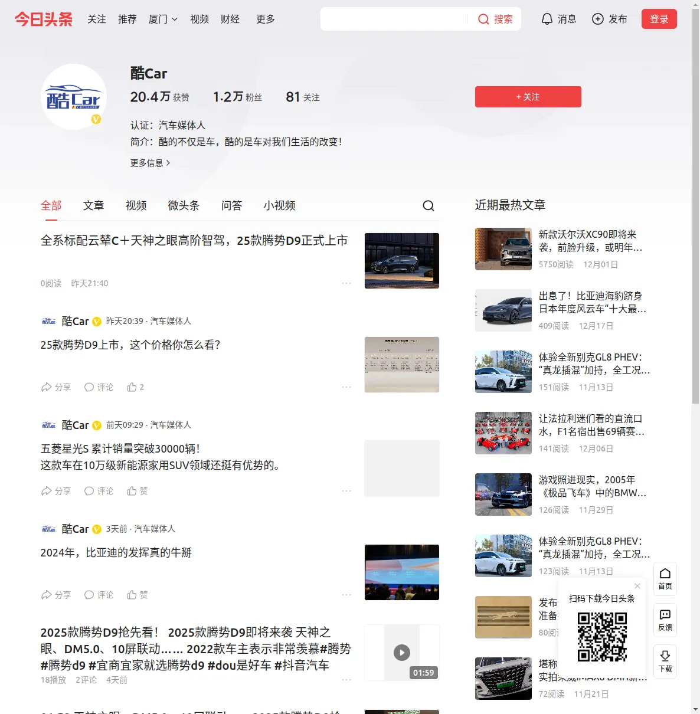
Task: Open the 酷Car profile avatar
Action: (x=74, y=97)
